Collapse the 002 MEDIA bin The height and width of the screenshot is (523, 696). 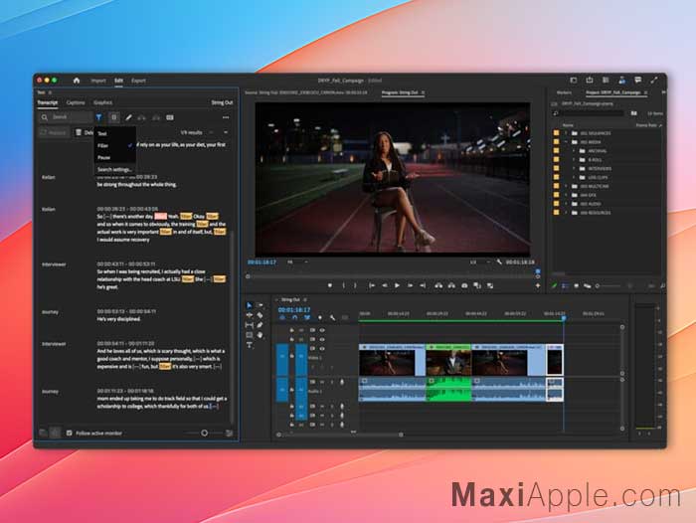click(x=566, y=142)
